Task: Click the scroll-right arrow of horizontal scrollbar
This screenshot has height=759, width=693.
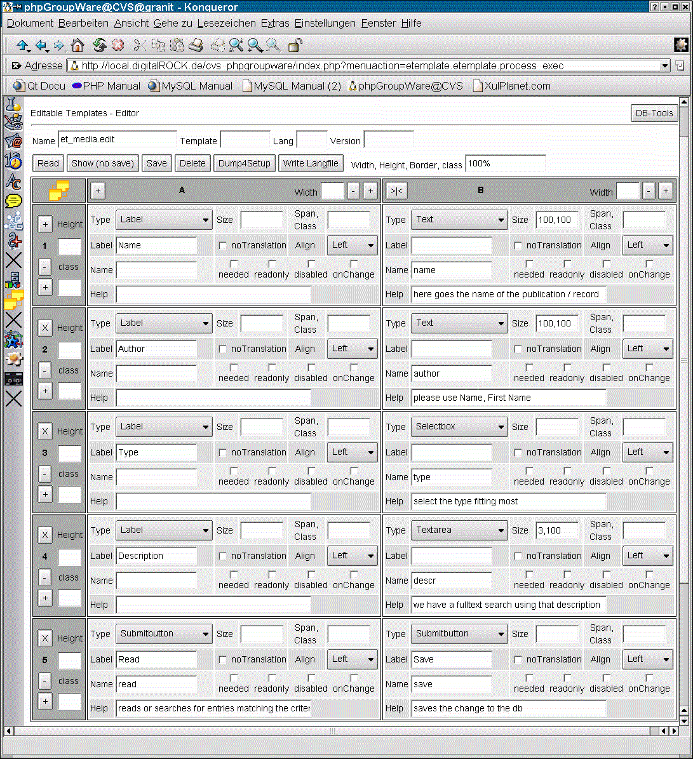Action: (673, 731)
